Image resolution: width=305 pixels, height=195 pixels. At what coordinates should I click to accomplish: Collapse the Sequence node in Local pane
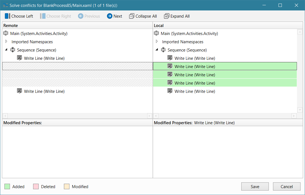click(x=157, y=50)
